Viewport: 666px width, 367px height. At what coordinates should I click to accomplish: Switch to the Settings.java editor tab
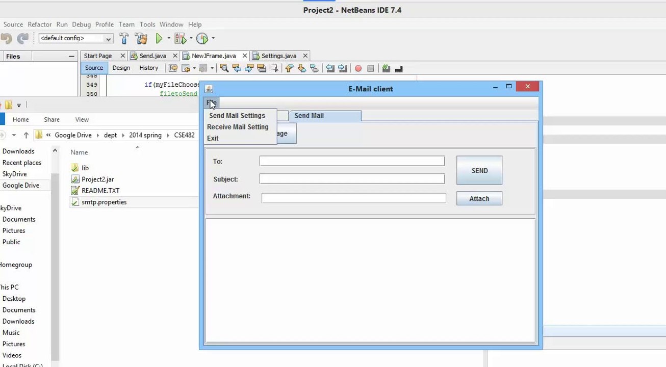pyautogui.click(x=279, y=56)
